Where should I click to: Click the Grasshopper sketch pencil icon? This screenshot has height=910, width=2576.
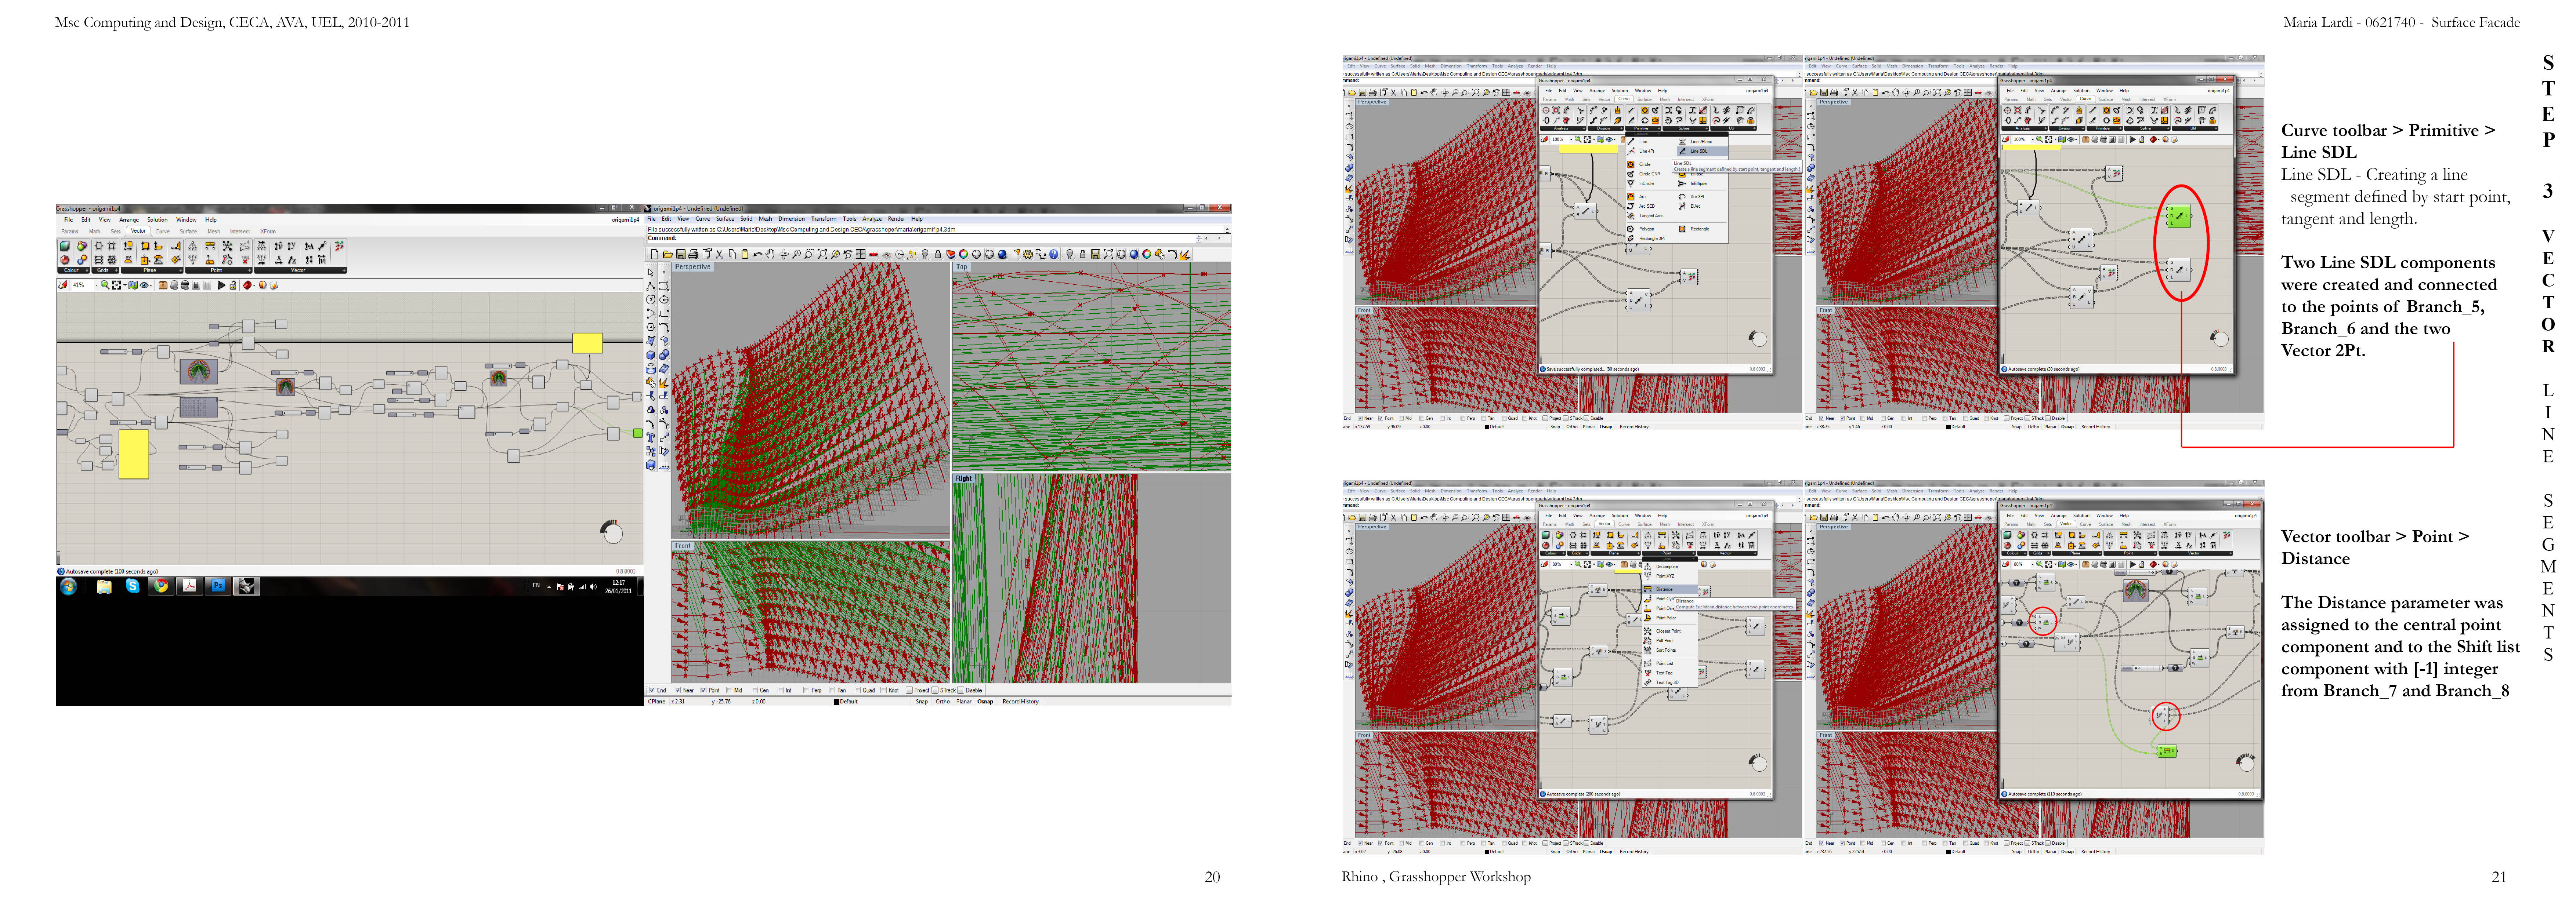click(x=63, y=285)
